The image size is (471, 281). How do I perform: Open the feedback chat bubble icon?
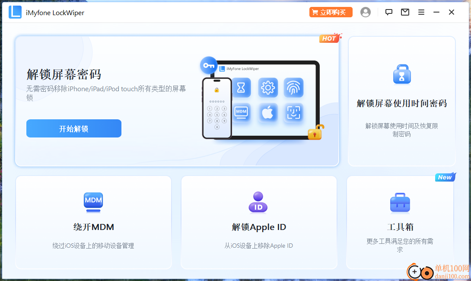(x=389, y=13)
